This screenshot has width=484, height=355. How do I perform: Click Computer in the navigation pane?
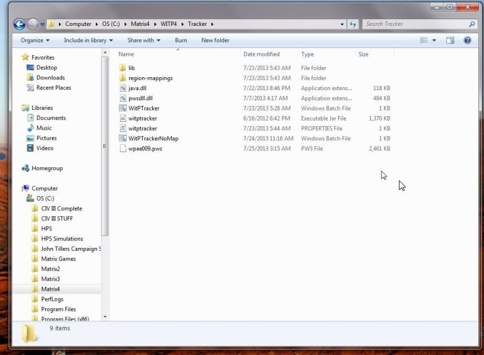(45, 188)
